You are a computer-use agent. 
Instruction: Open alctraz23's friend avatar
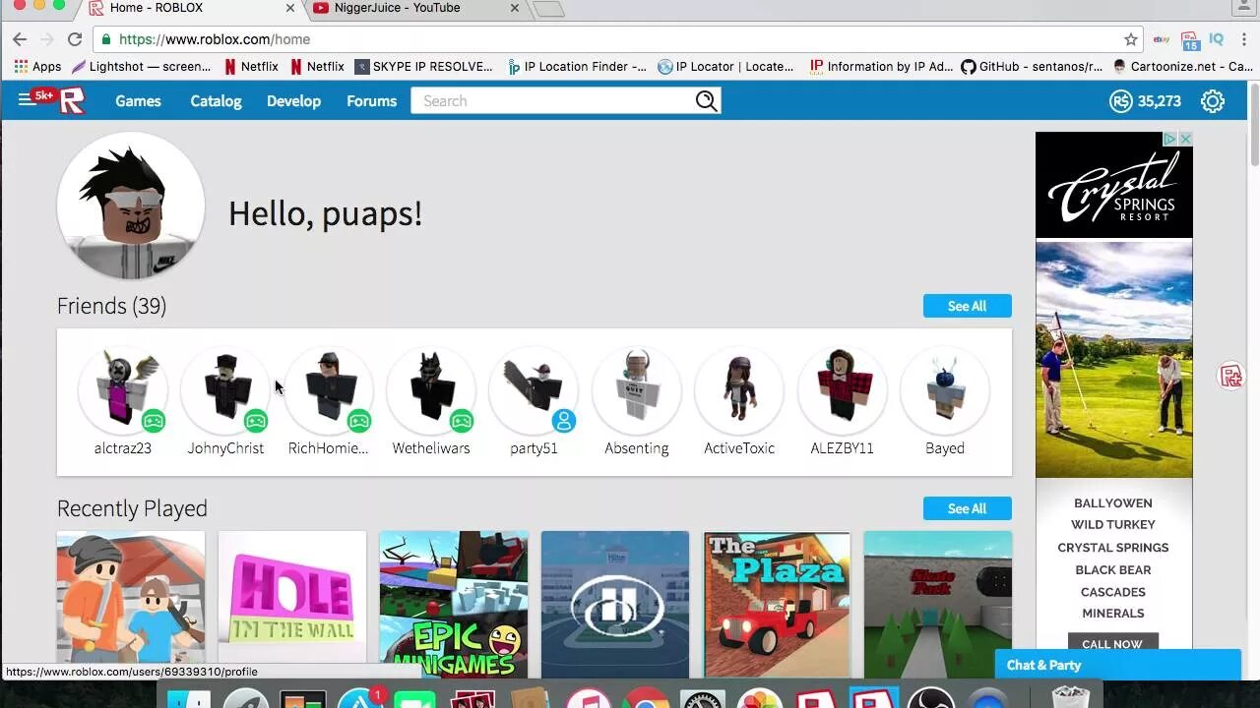coord(123,390)
